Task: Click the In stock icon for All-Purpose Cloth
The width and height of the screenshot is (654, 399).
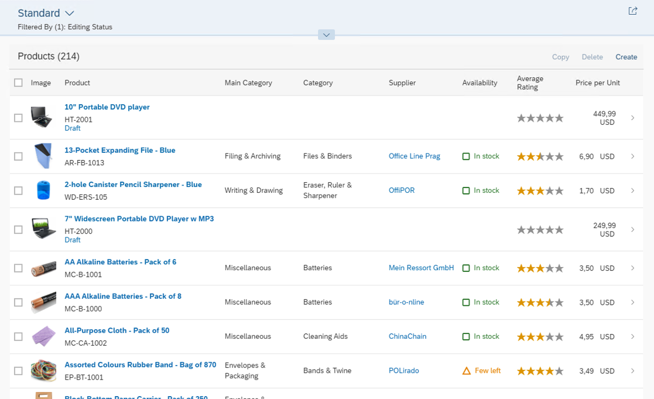Action: pyautogui.click(x=466, y=337)
